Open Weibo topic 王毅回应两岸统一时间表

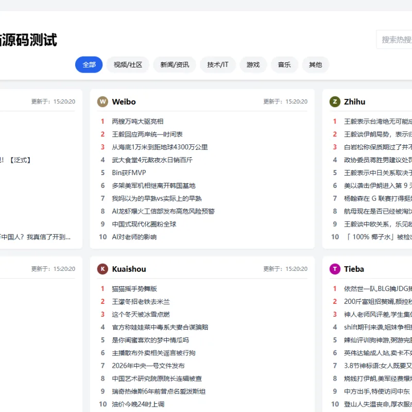(147, 134)
